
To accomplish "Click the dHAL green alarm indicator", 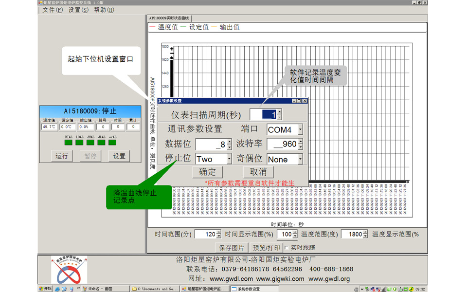I will tap(90, 142).
